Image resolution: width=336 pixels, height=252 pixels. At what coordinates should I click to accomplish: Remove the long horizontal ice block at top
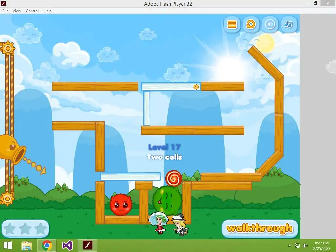pyautogui.click(x=171, y=86)
